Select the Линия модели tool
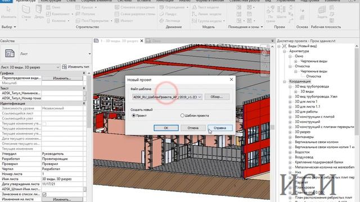This screenshot has width=360, height=202. pos(206,14)
